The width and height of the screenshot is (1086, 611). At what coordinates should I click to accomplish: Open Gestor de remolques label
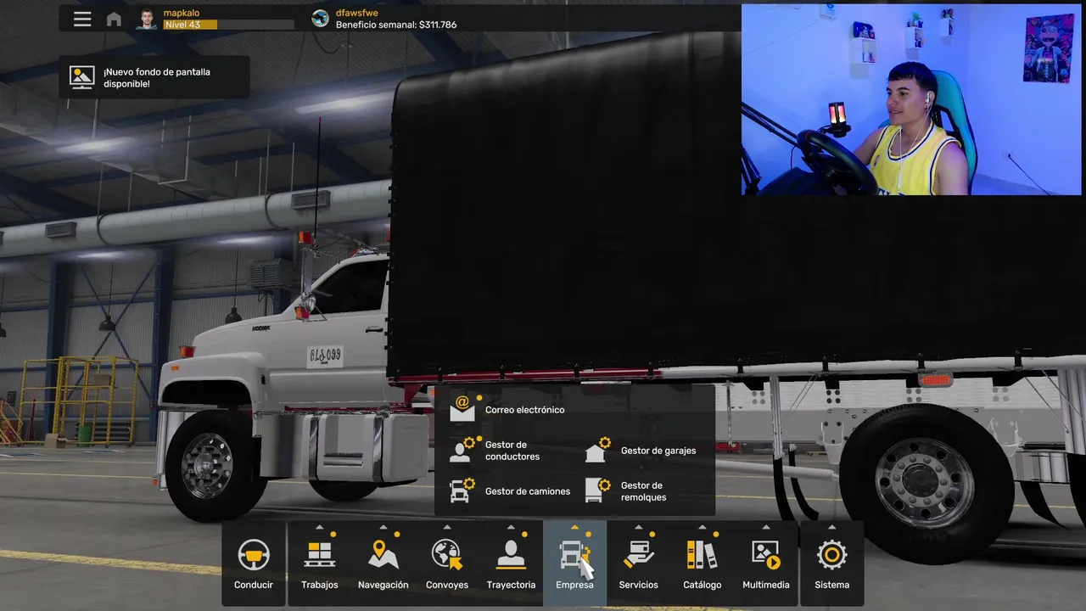[643, 491]
